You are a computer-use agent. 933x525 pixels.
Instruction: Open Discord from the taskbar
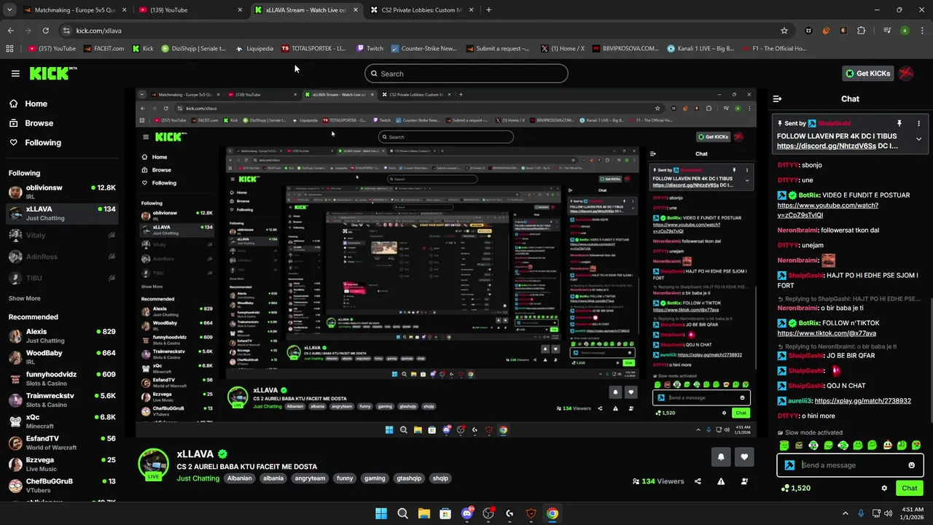(467, 513)
